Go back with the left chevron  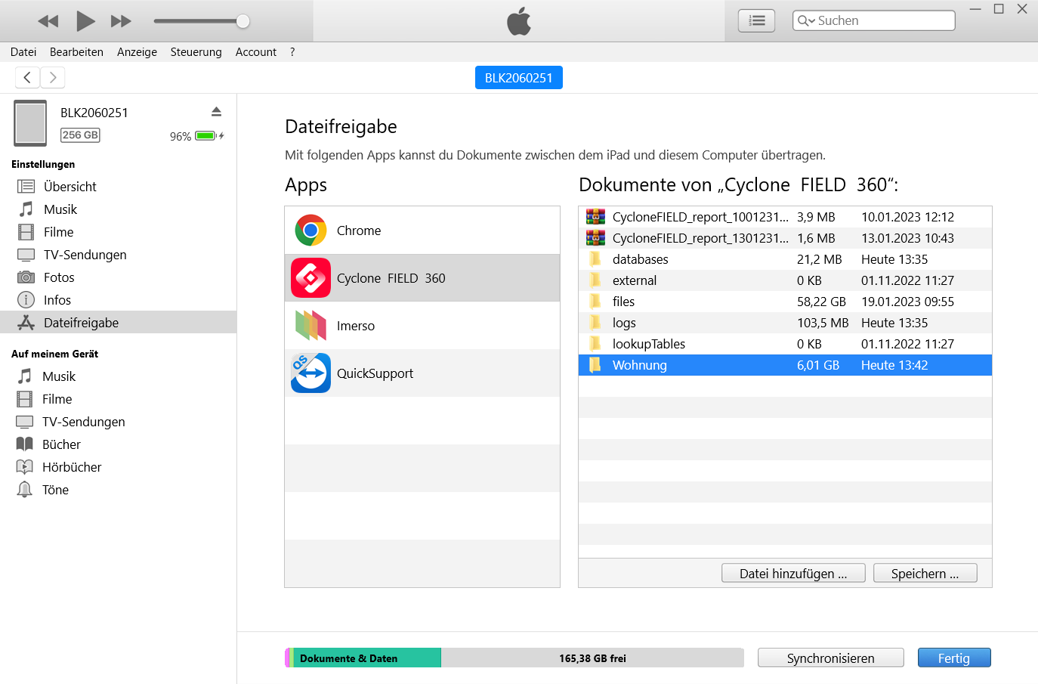click(x=28, y=77)
